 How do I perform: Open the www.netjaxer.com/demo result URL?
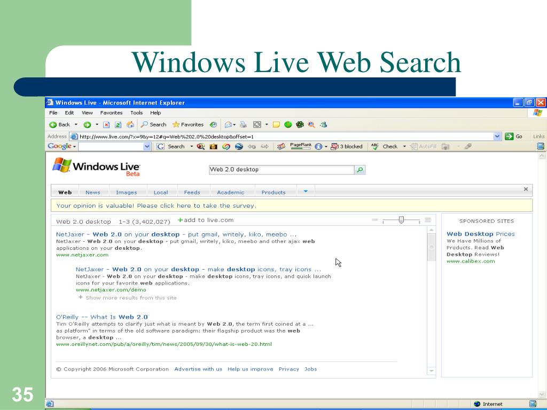[x=111, y=290]
